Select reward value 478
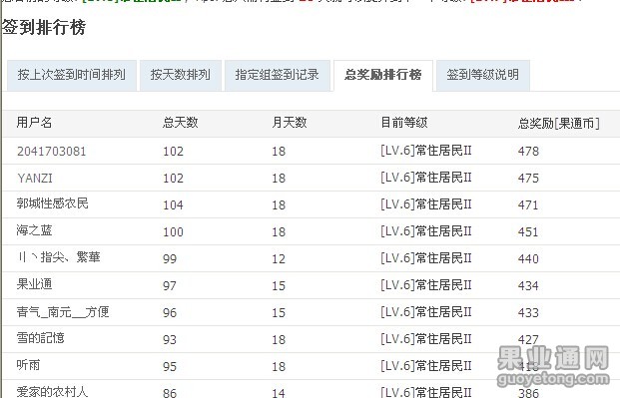 pyautogui.click(x=528, y=152)
